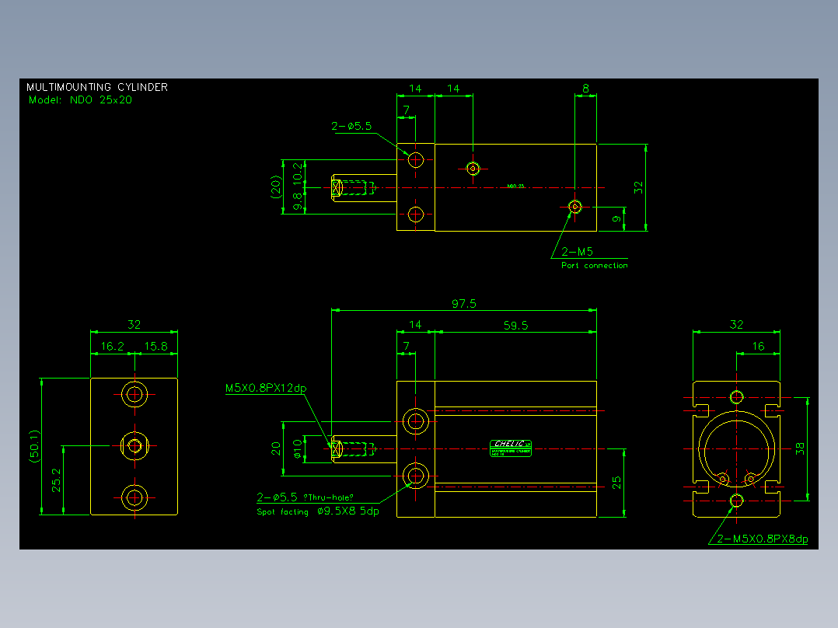Click the '2-ø5.5 ?Thru-hole?' note
838x628 pixels.
[x=305, y=497]
